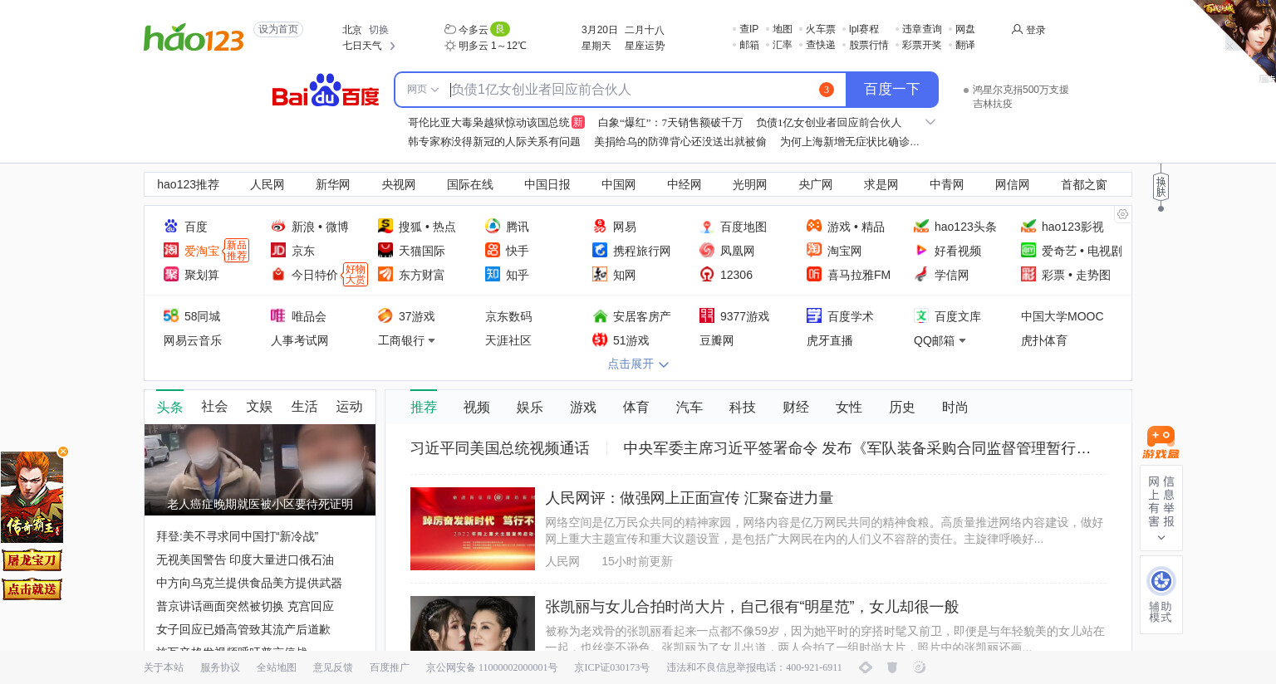The width and height of the screenshot is (1276, 684).
Task: Click the 百度一下 search button
Action: [x=891, y=90]
